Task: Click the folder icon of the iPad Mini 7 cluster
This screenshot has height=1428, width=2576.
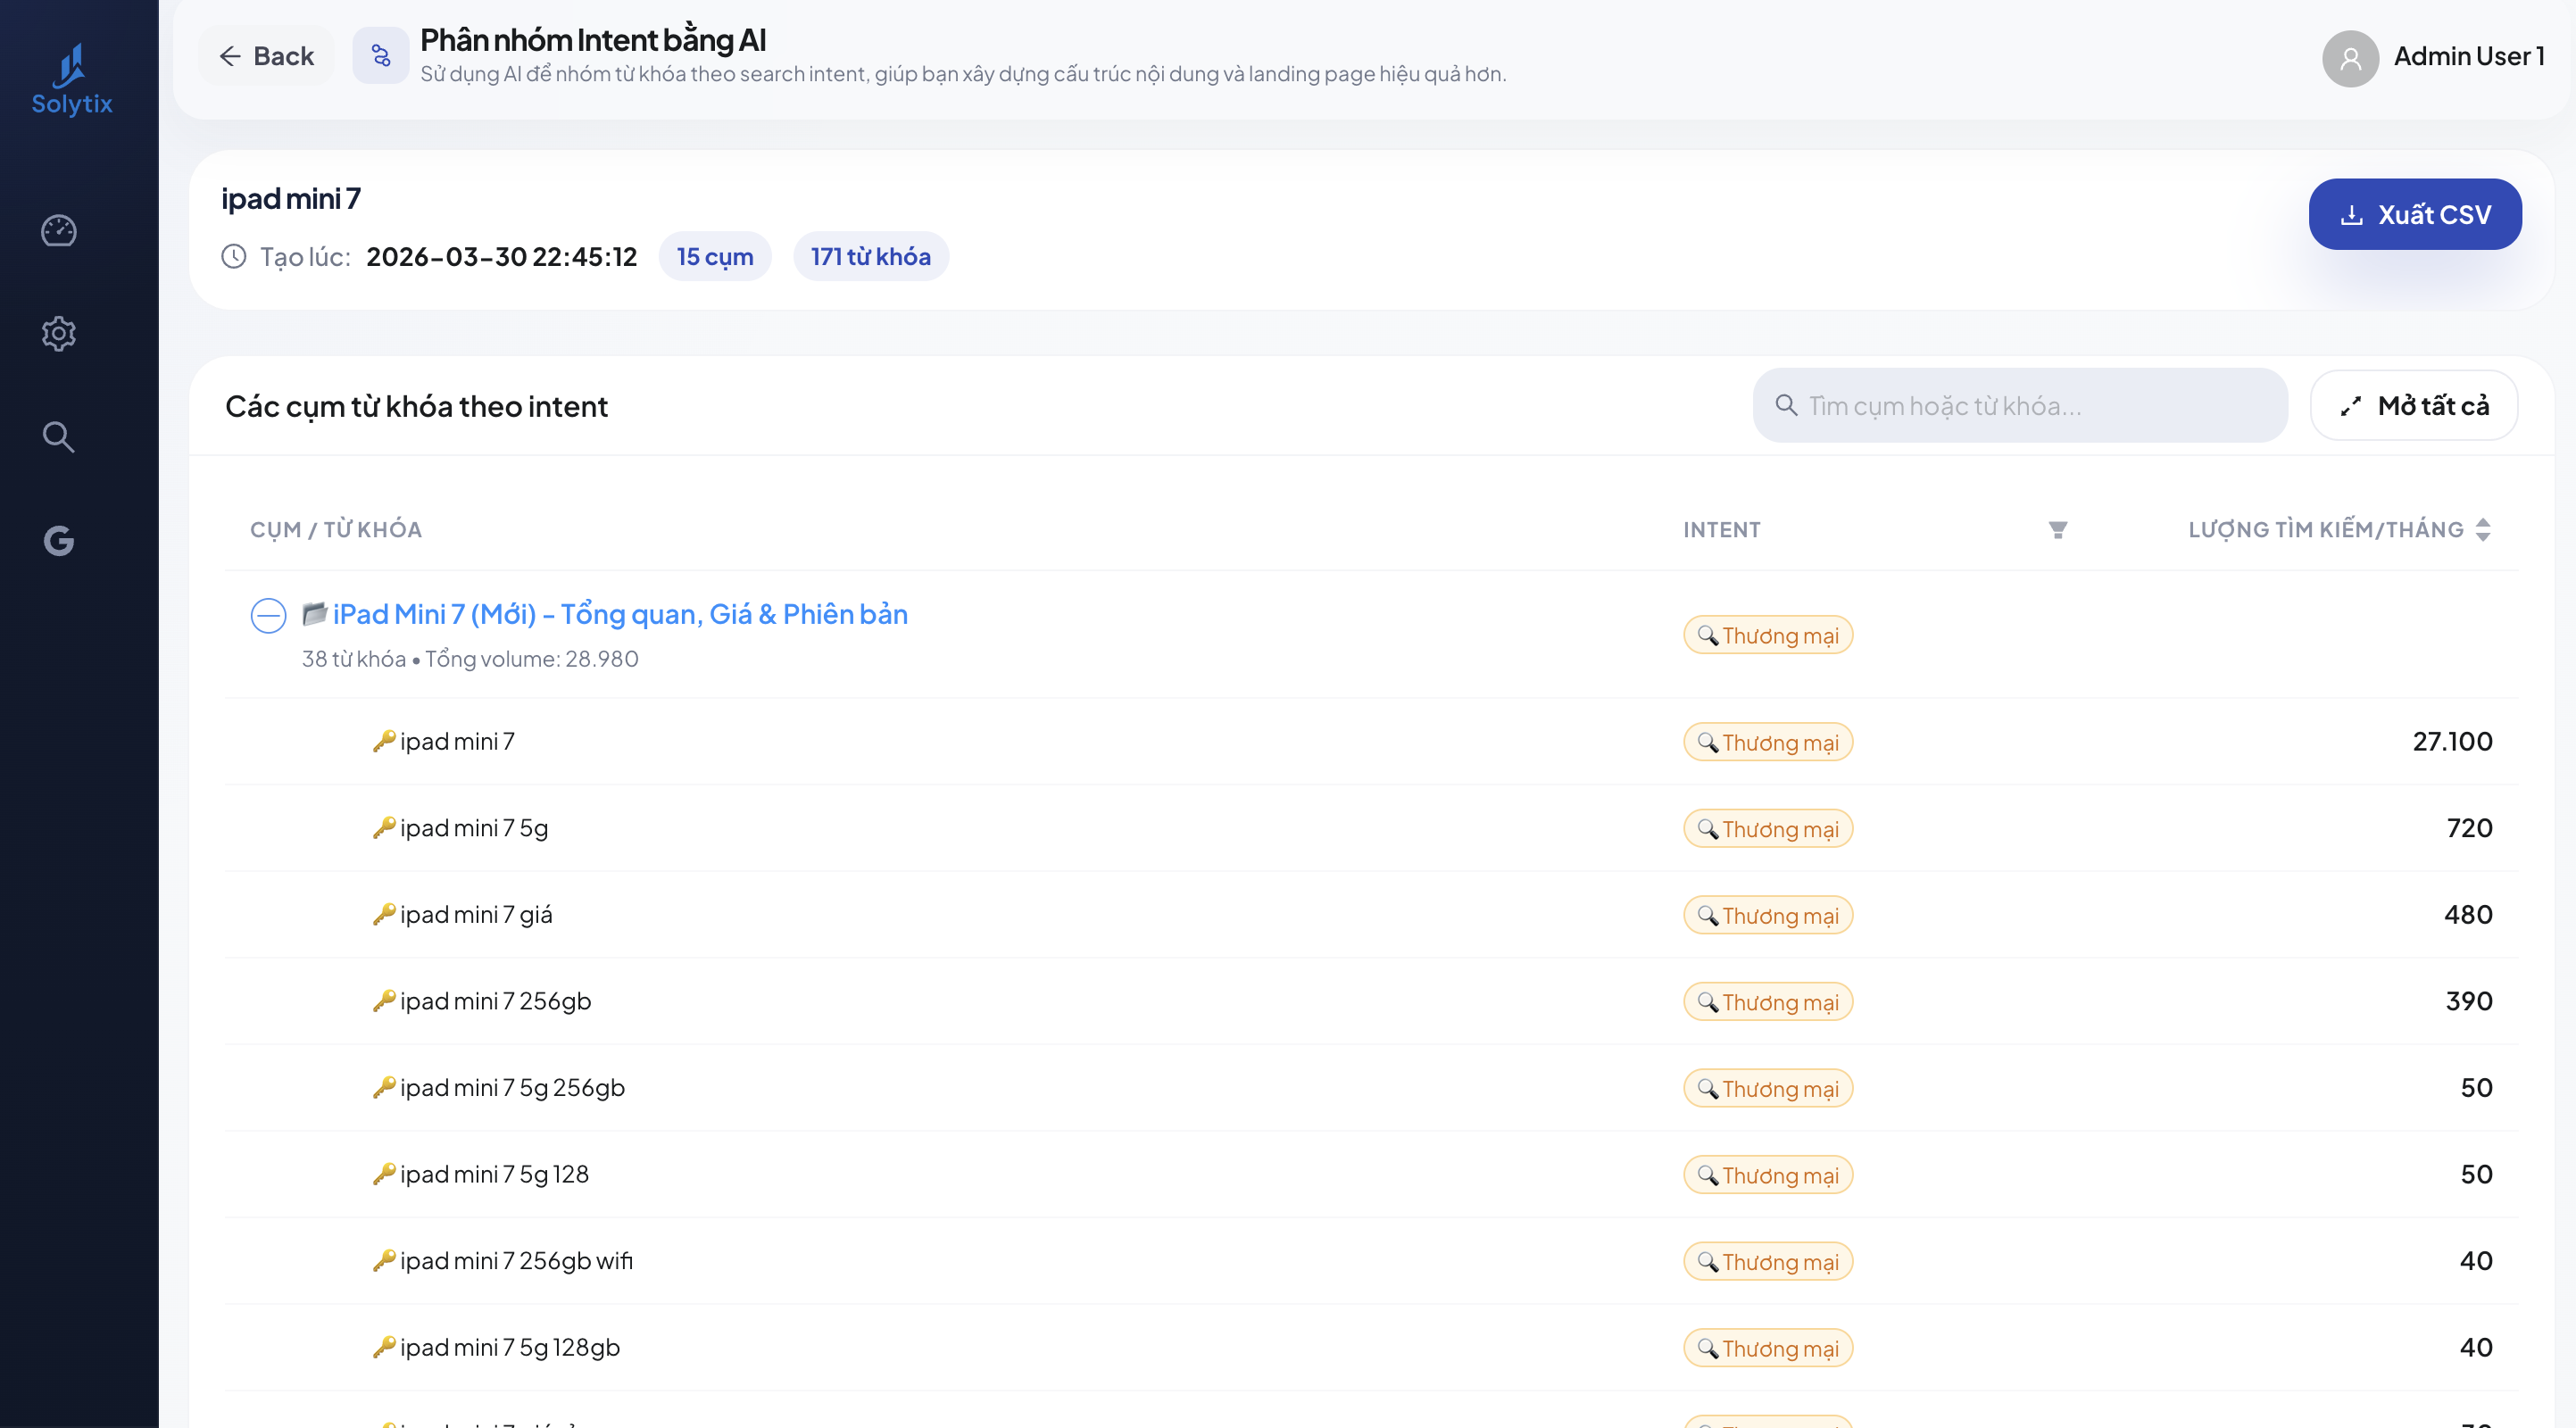Action: point(315,613)
